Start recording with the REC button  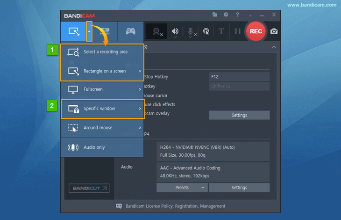click(256, 31)
